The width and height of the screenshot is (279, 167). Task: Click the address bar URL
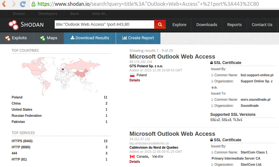pos(148,4)
